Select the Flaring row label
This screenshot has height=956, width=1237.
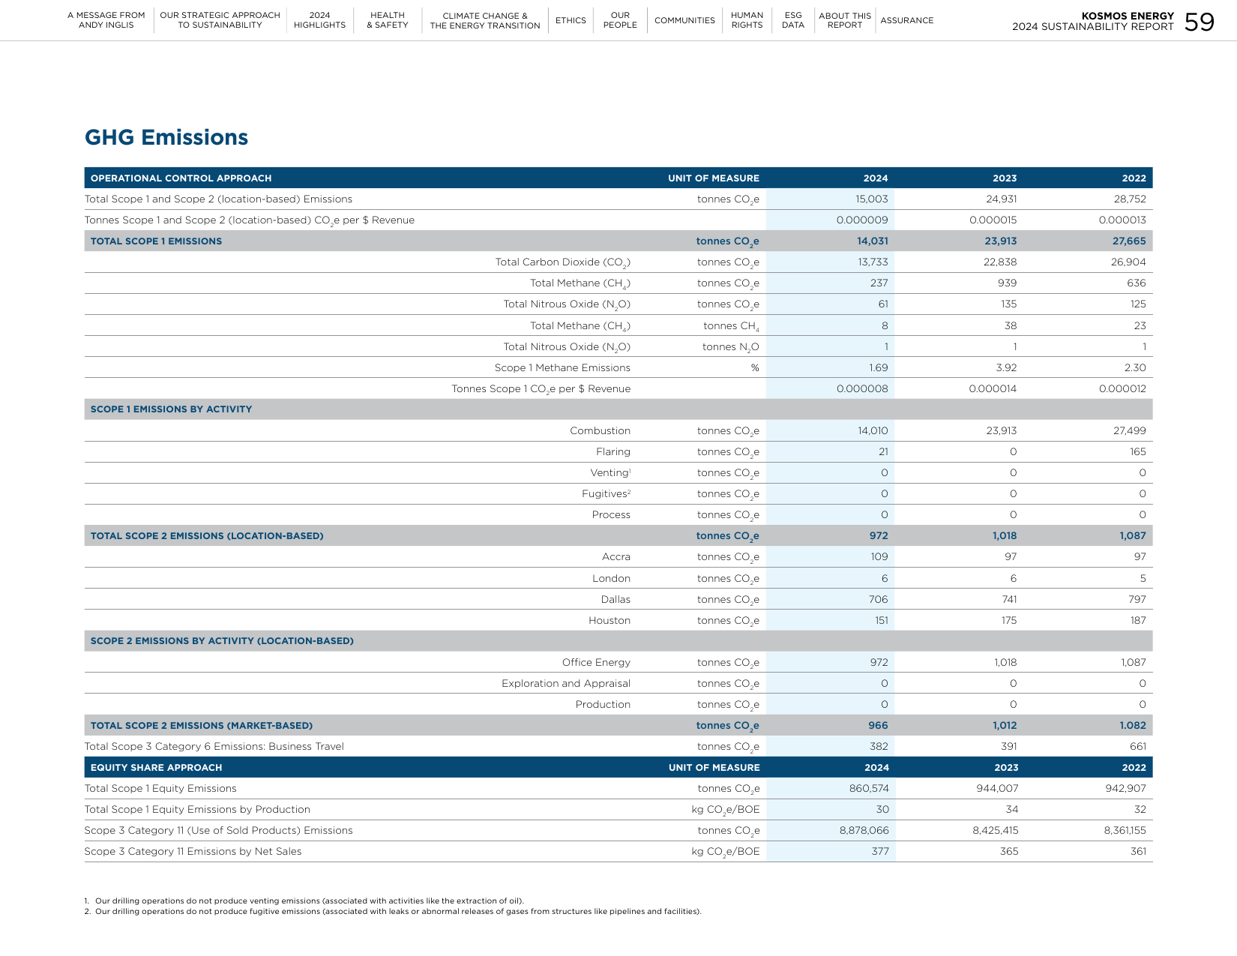(x=613, y=452)
